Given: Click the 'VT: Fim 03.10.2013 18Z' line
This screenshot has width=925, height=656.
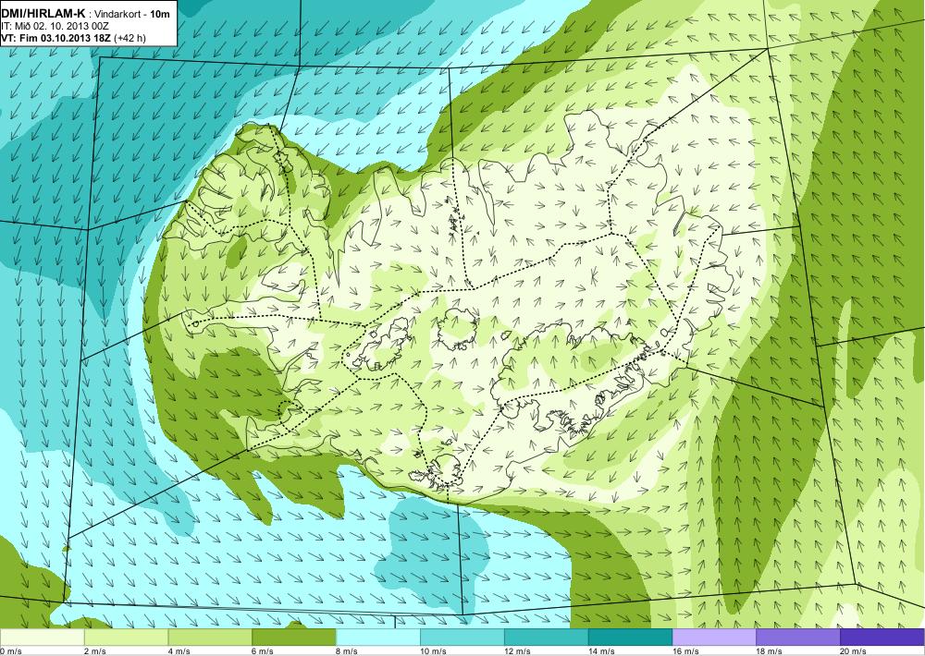Looking at the screenshot, I should tap(55, 38).
